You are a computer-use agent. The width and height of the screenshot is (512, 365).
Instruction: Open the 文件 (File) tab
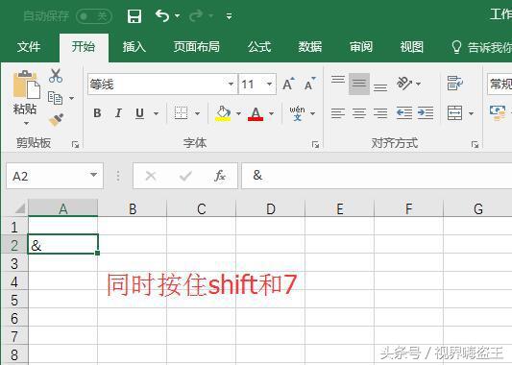coord(29,47)
